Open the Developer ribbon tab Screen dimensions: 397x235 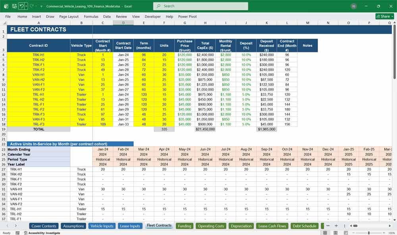point(153,16)
